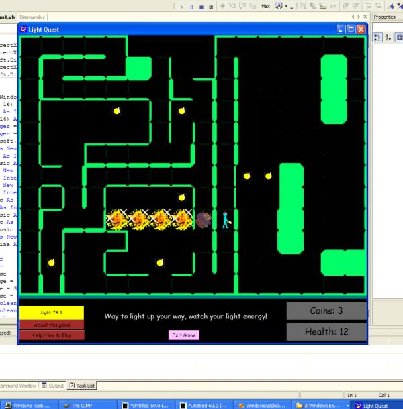Click the Coins: 3 counter

pos(326,310)
